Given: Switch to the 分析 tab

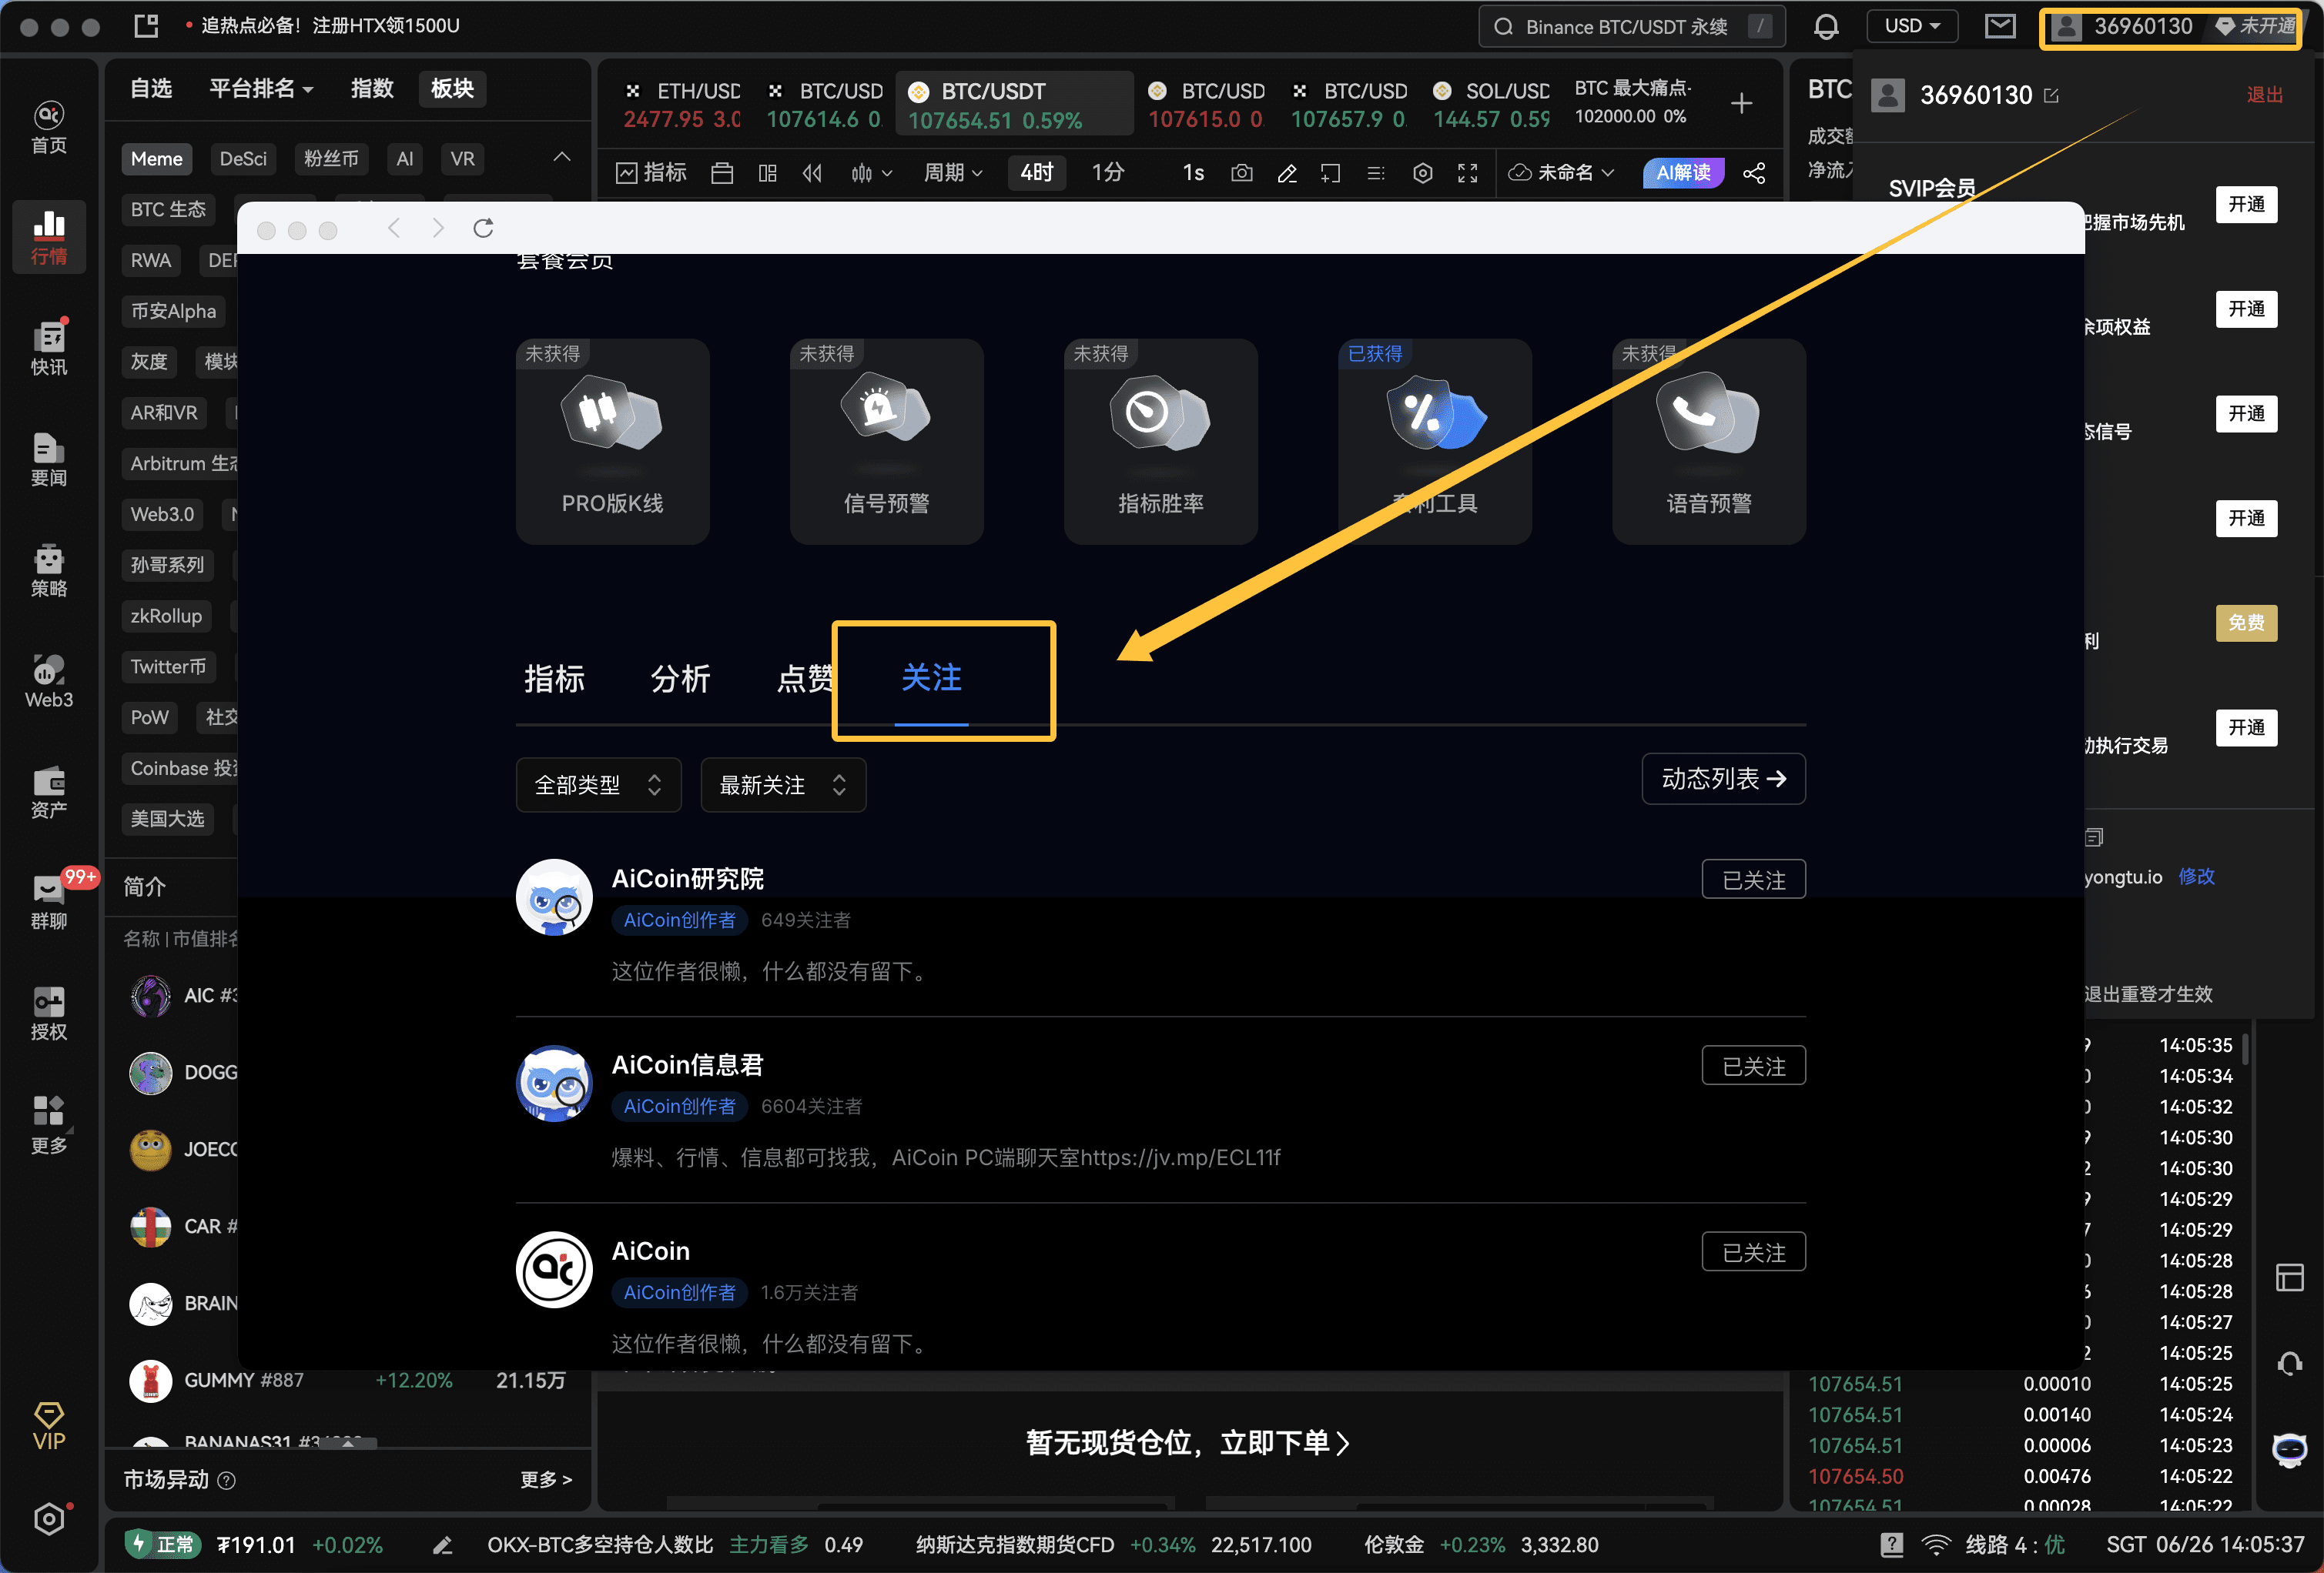Looking at the screenshot, I should [x=680, y=679].
